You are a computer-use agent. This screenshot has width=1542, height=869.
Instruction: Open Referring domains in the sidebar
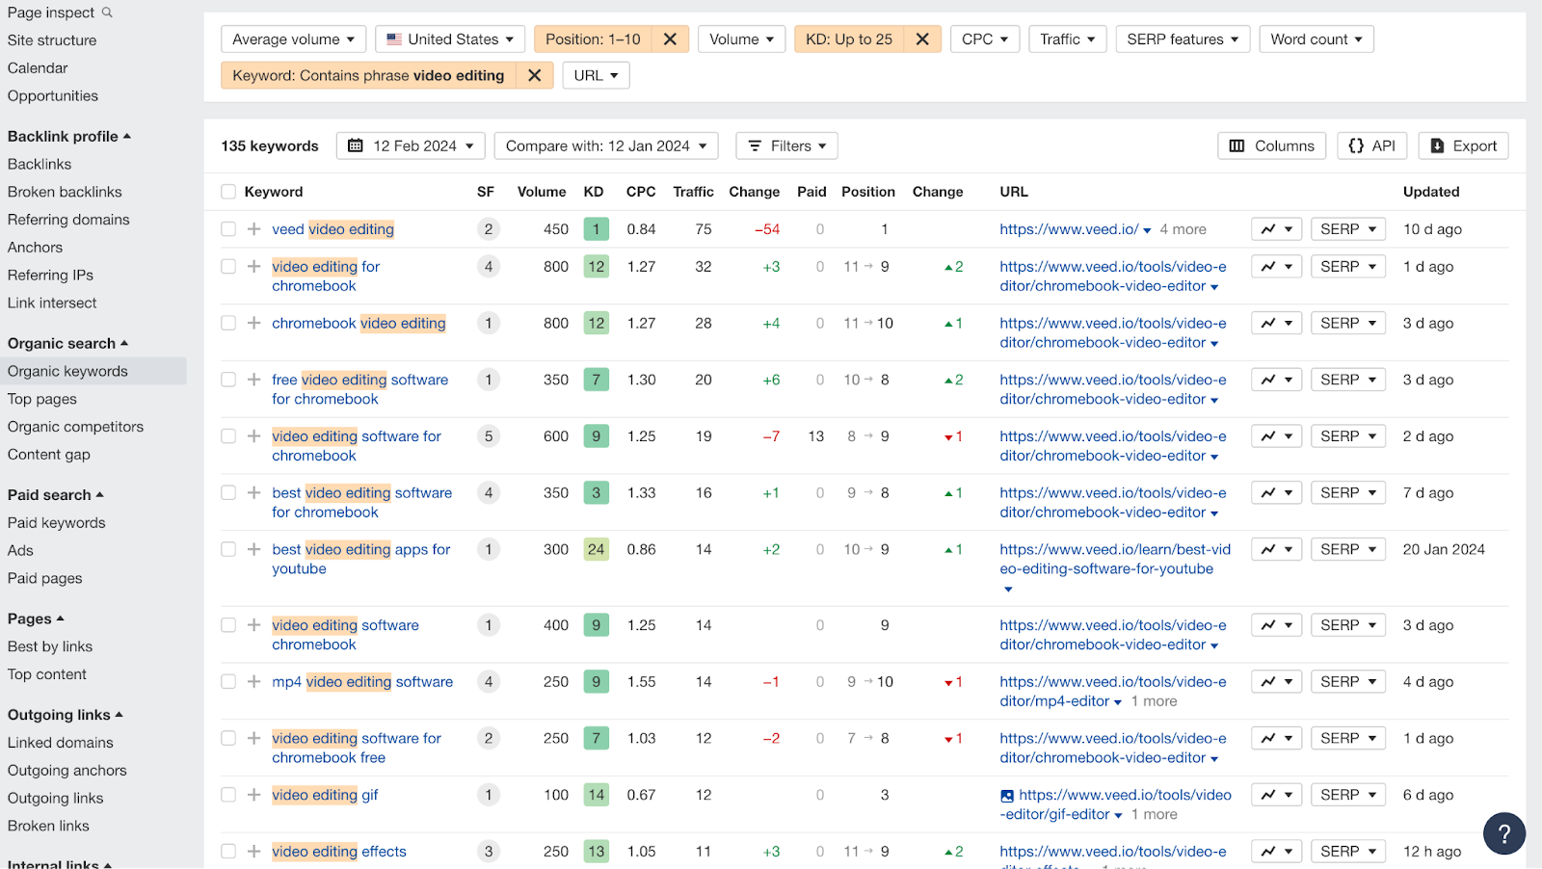68,220
